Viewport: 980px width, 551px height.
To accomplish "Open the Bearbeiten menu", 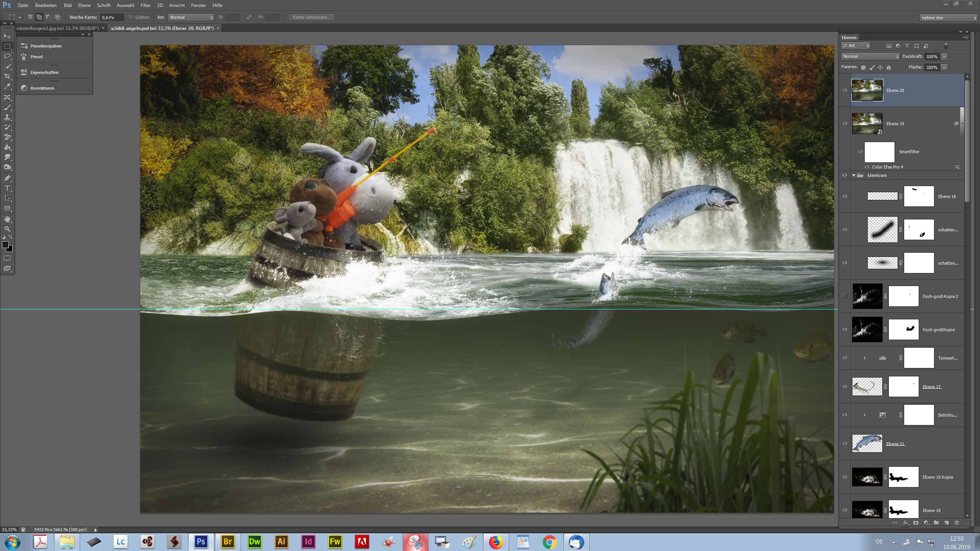I will tap(46, 5).
